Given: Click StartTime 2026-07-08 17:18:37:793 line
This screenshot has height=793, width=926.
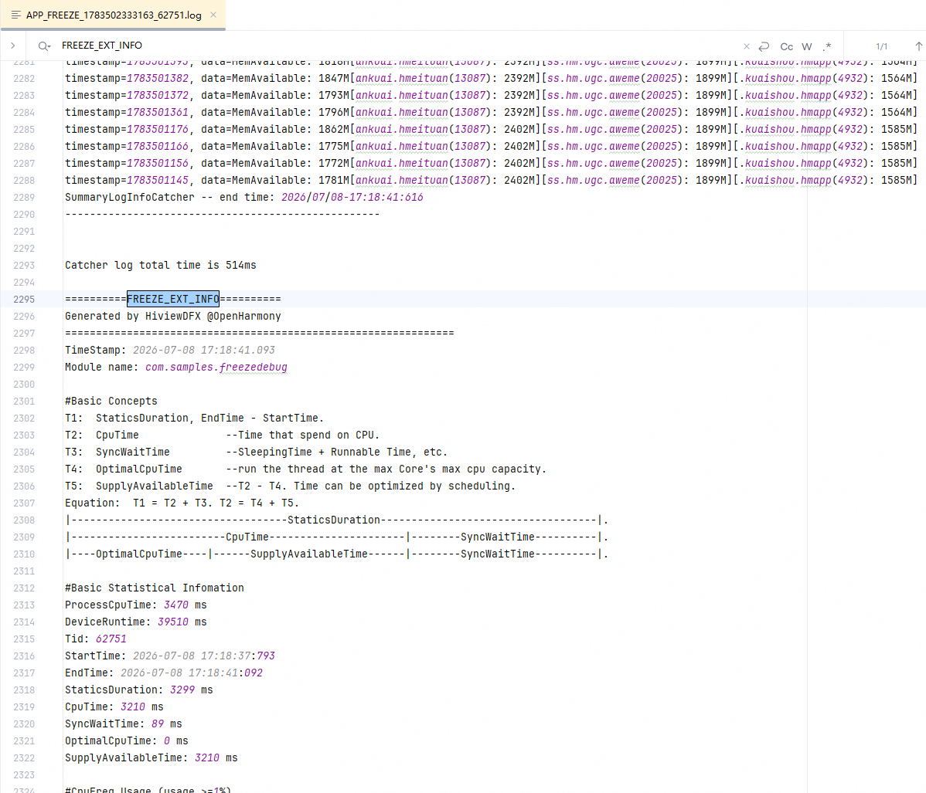Looking at the screenshot, I should point(170,656).
